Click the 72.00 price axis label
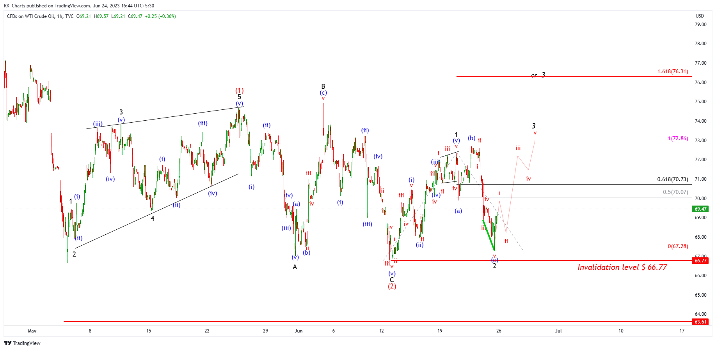716x350 pixels. 700,160
